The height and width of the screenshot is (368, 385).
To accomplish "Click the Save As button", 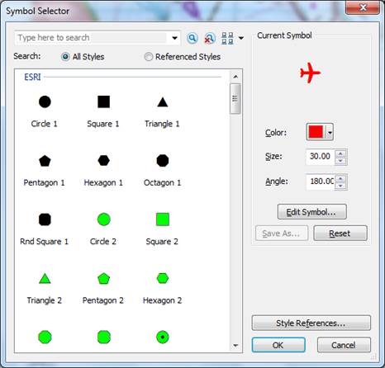I will click(282, 234).
